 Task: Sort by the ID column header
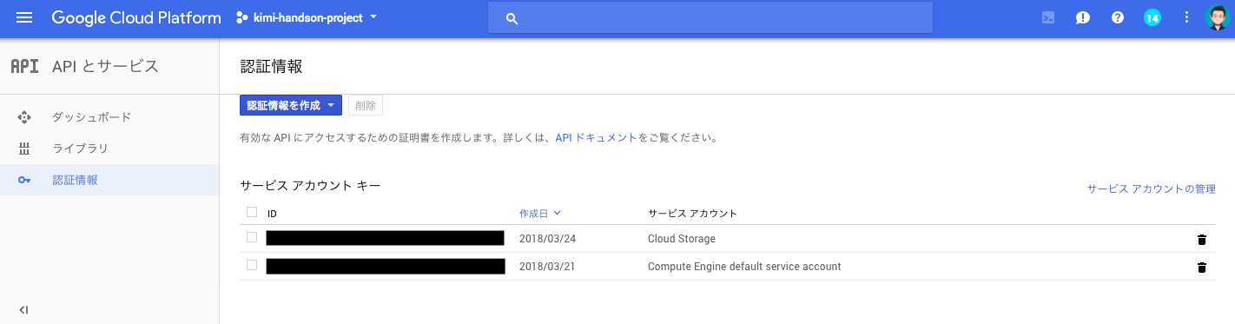(272, 214)
